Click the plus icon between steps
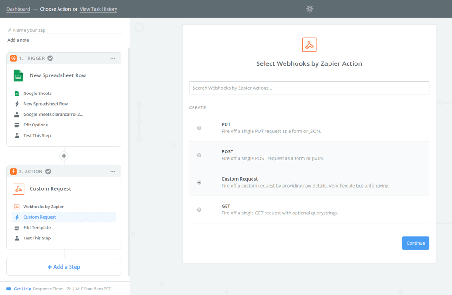 click(64, 156)
